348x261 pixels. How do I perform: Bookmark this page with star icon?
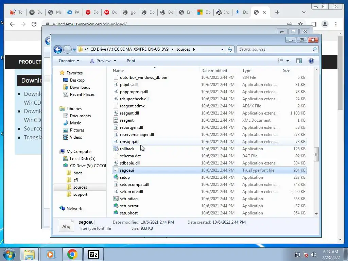tap(300, 23)
